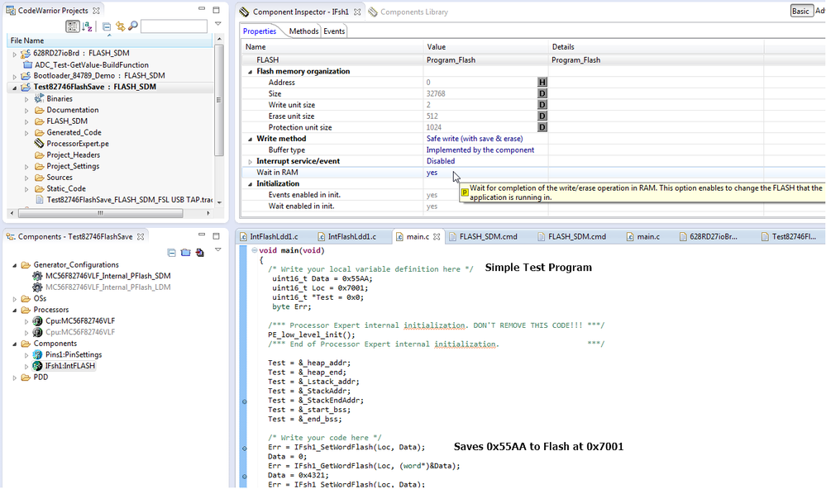Collapse the Flash memory organization section
The height and width of the screenshot is (489, 826).
point(251,71)
